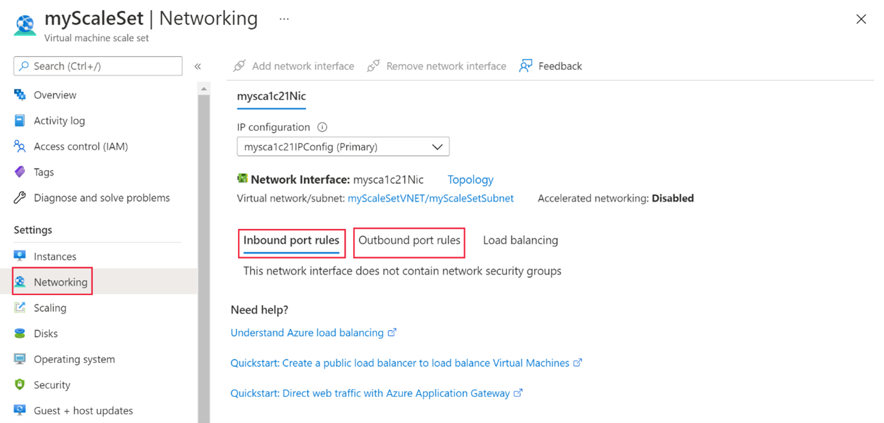
Task: Select Networking in Settings menu
Action: click(x=61, y=282)
